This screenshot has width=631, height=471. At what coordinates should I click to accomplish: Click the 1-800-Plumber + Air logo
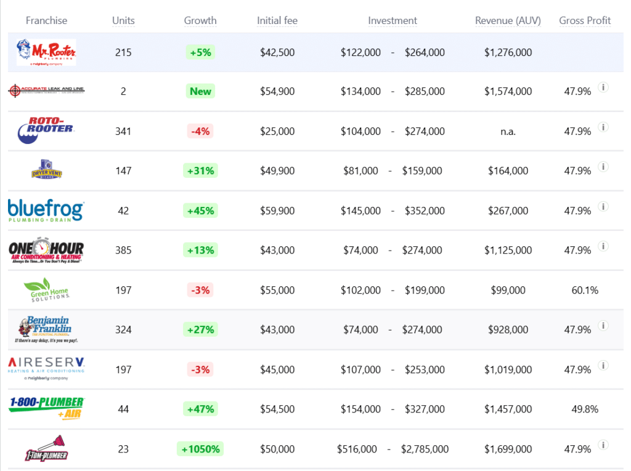click(x=46, y=408)
